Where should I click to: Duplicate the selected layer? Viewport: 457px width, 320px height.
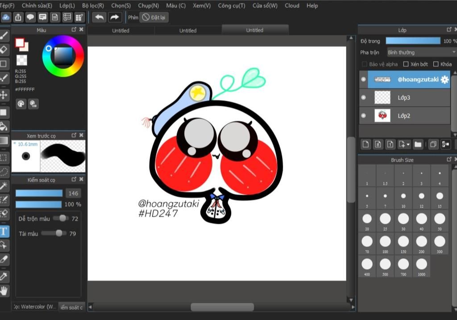coord(433,144)
